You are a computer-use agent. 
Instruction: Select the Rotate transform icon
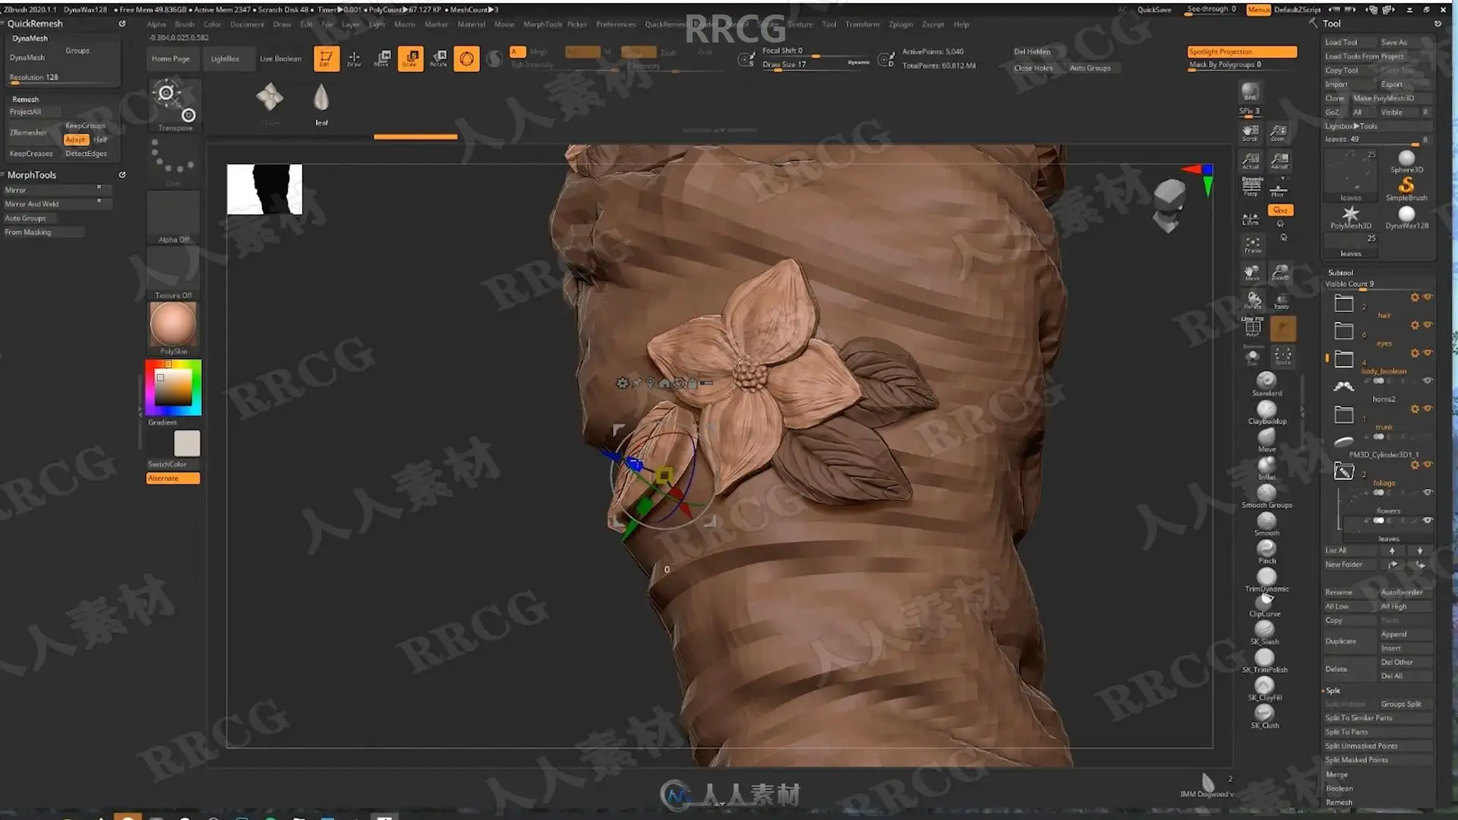[438, 58]
